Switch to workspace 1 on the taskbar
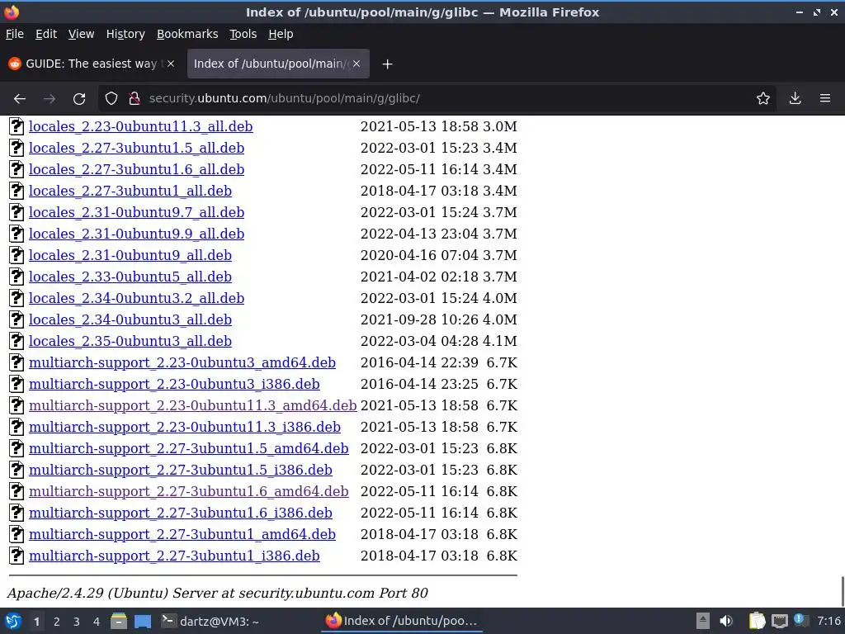Viewport: 845px width, 634px height. (x=36, y=622)
